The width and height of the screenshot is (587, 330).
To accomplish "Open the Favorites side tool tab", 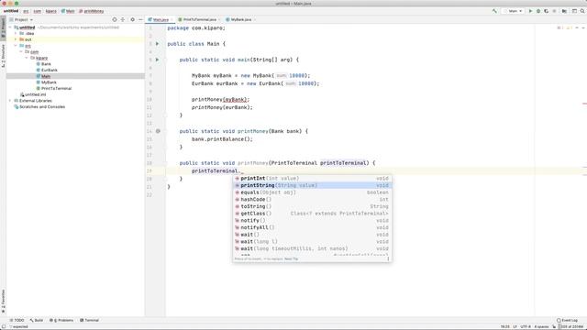I will (3, 302).
